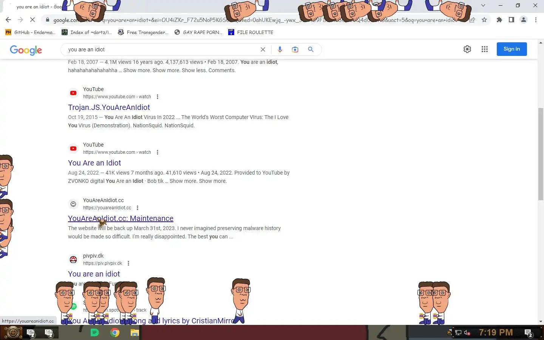
Task: Click the scrollbar down arrow
Action: click(541, 321)
